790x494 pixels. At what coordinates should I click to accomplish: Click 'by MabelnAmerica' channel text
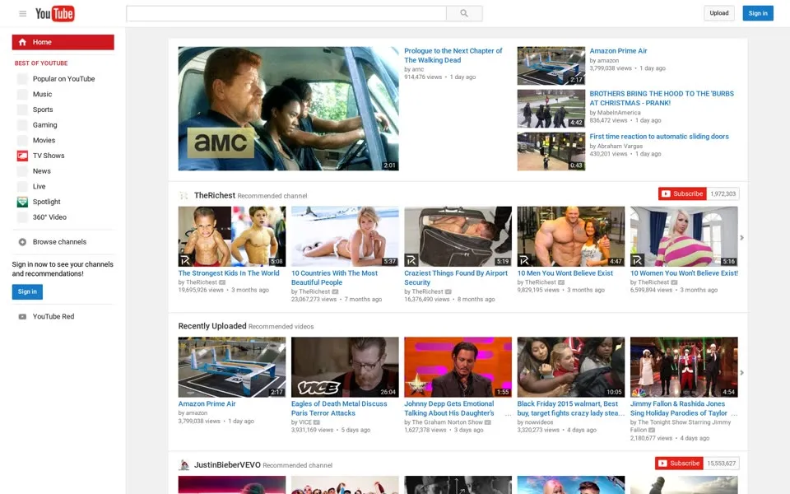click(616, 113)
